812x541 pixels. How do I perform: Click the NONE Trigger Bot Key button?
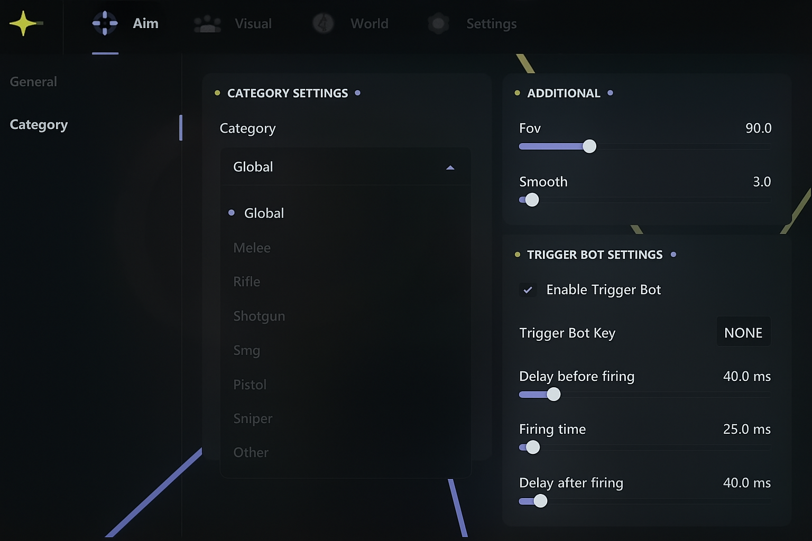coord(743,333)
